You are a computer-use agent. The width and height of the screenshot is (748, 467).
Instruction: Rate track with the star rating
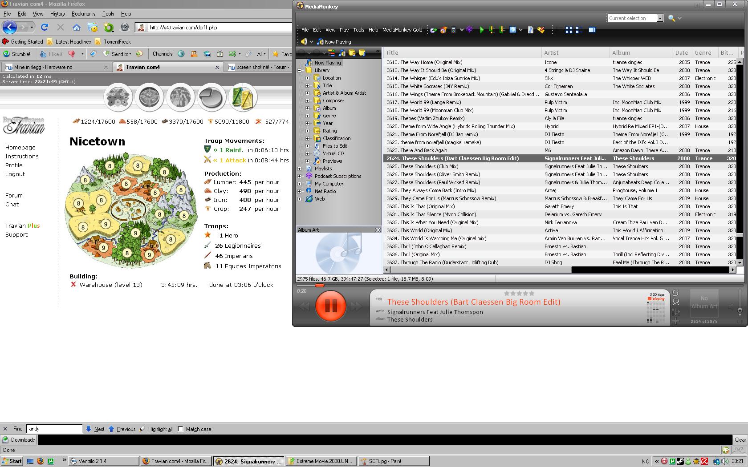tap(519, 293)
